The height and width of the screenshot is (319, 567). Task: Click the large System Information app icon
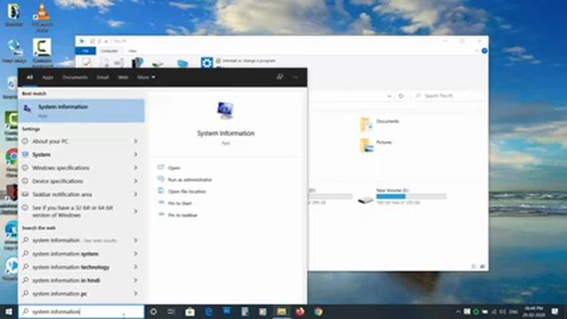coord(225,110)
